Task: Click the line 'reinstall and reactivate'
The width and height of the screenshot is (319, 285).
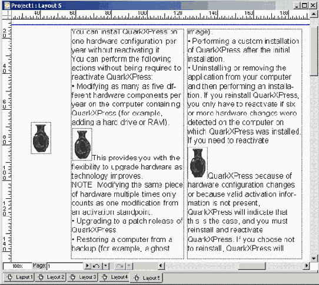Action: click(225, 230)
